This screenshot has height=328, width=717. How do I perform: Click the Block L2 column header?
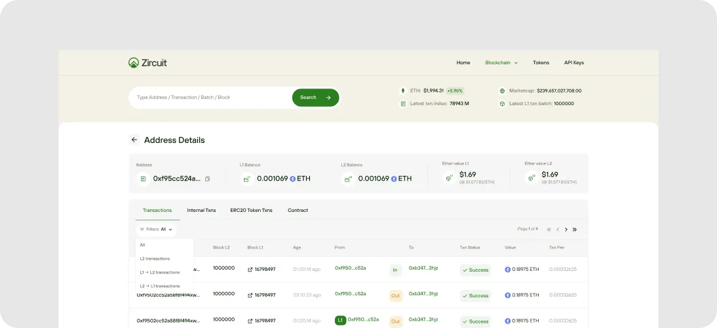pyautogui.click(x=222, y=247)
